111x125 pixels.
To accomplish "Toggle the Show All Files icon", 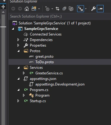I will click(71, 9).
